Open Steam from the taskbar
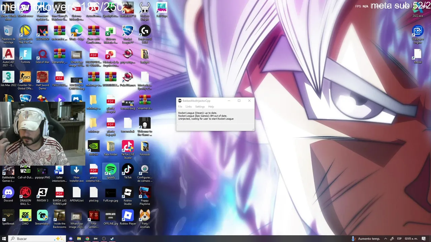Image resolution: width=431 pixels, height=242 pixels. 112,239
